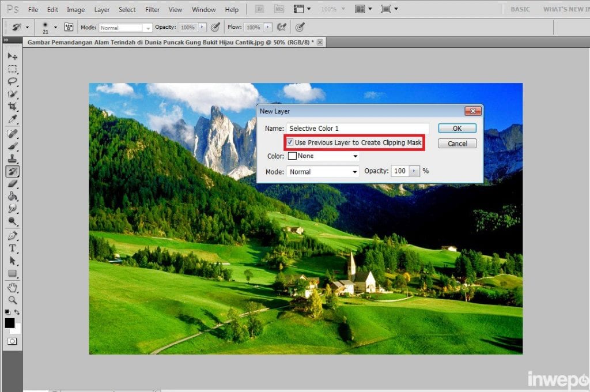Select the Pen tool
The image size is (590, 392).
13,236
